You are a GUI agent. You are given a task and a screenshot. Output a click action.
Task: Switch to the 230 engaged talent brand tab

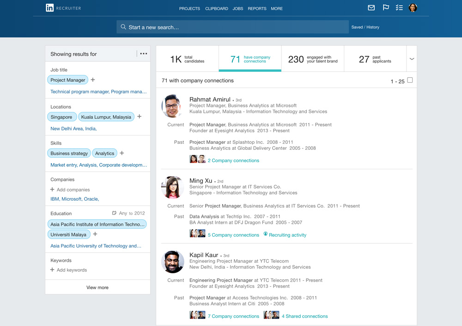pyautogui.click(x=312, y=58)
